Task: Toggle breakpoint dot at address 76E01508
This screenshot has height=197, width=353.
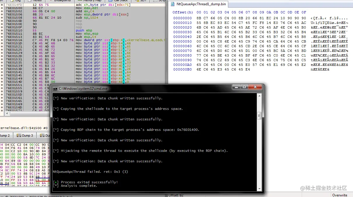Action: [2, 18]
